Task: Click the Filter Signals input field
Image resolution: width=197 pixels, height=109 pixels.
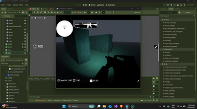Action: pos(176,16)
